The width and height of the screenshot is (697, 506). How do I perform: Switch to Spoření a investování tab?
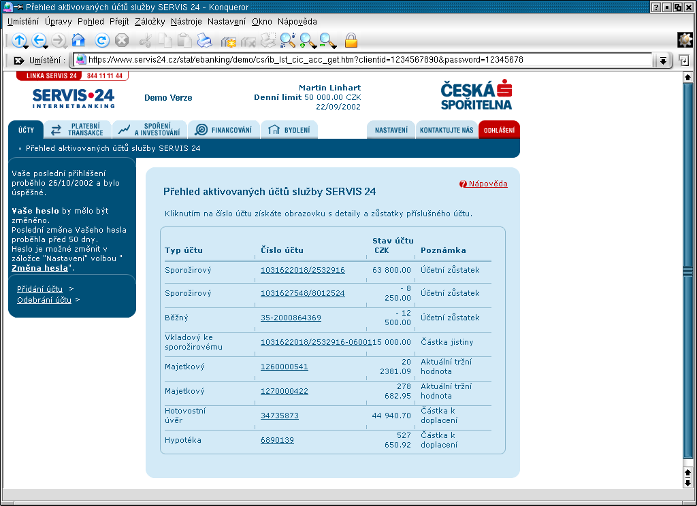tap(150, 130)
